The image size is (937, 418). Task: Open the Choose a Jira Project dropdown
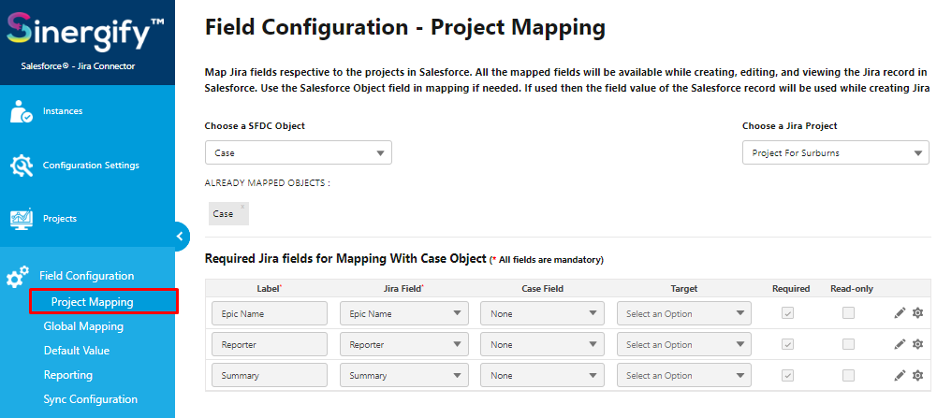pos(835,152)
